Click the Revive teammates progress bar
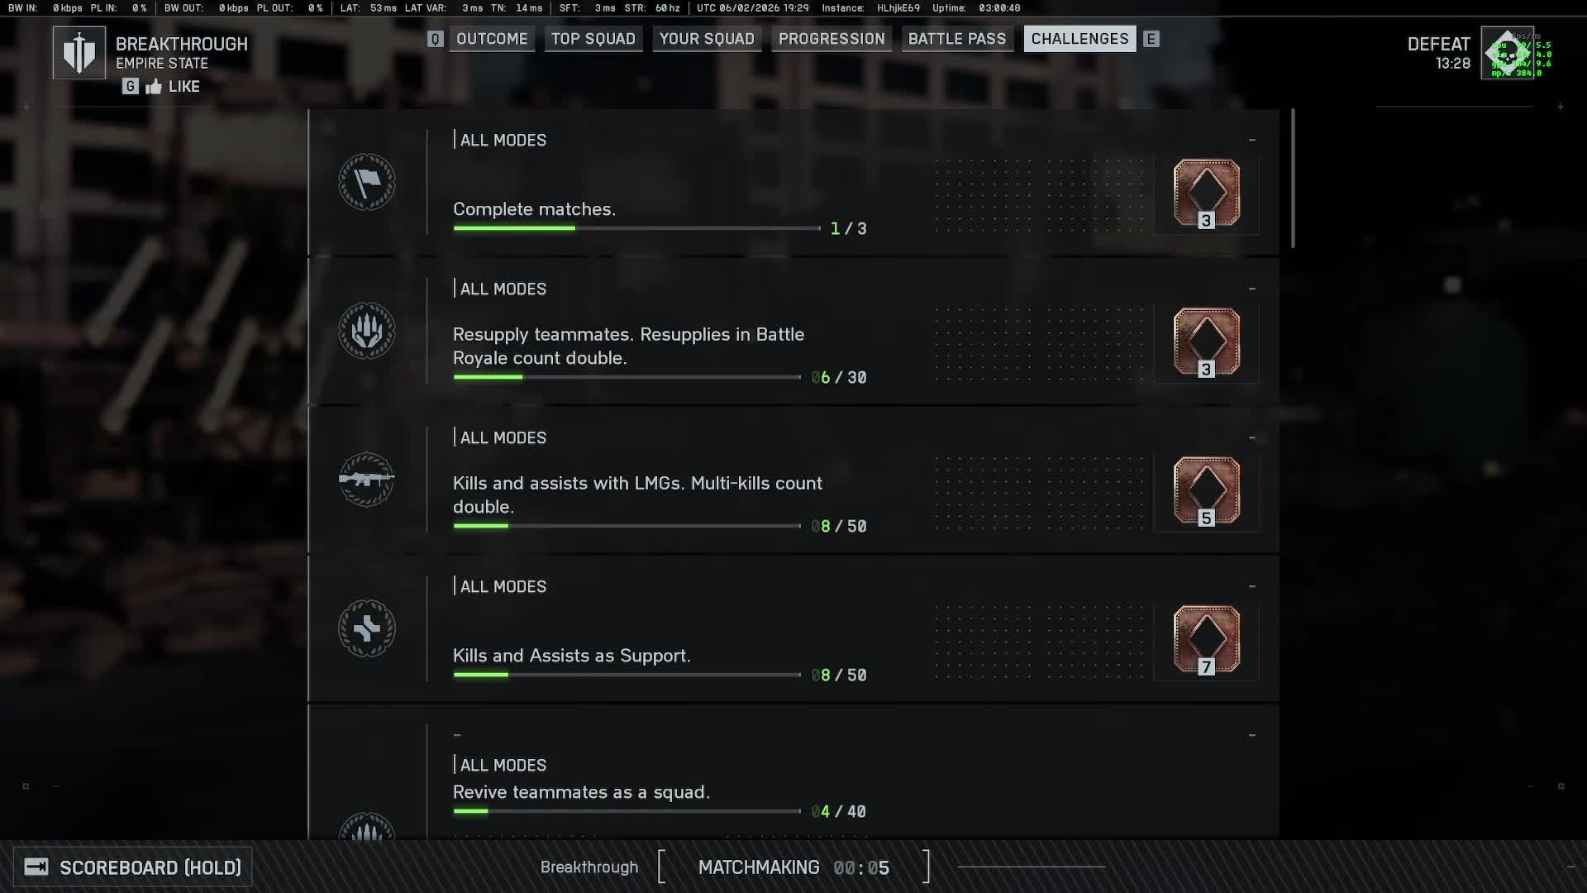Image resolution: width=1587 pixels, height=893 pixels. click(x=627, y=811)
